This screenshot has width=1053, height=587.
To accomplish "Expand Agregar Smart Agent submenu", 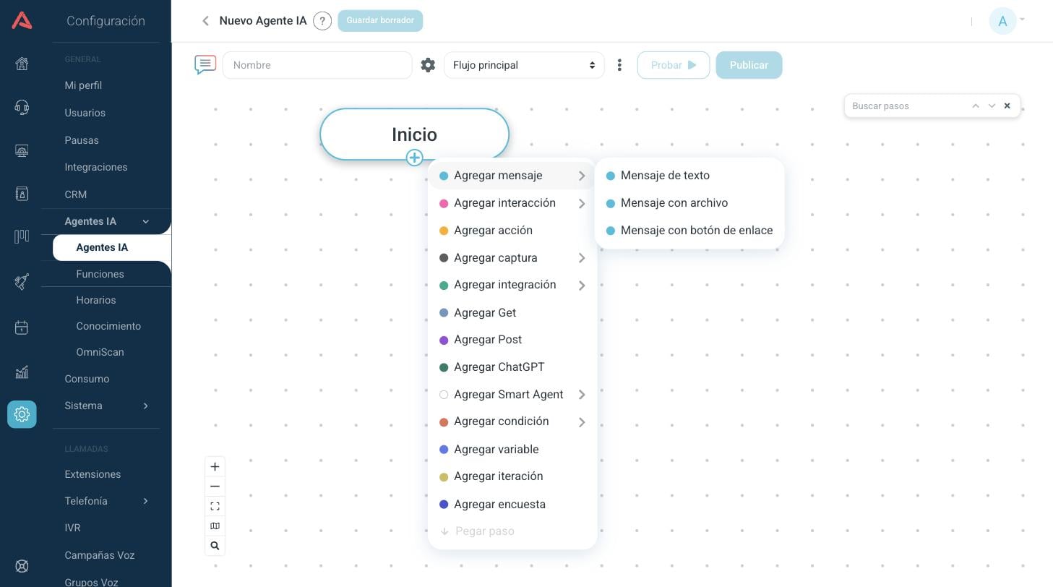I will pos(582,395).
